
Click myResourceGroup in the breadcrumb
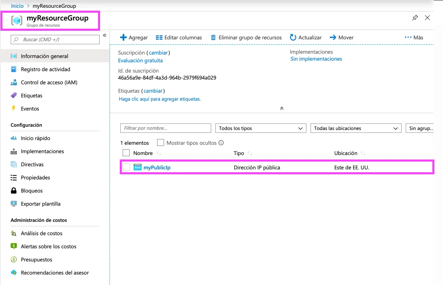pos(54,6)
